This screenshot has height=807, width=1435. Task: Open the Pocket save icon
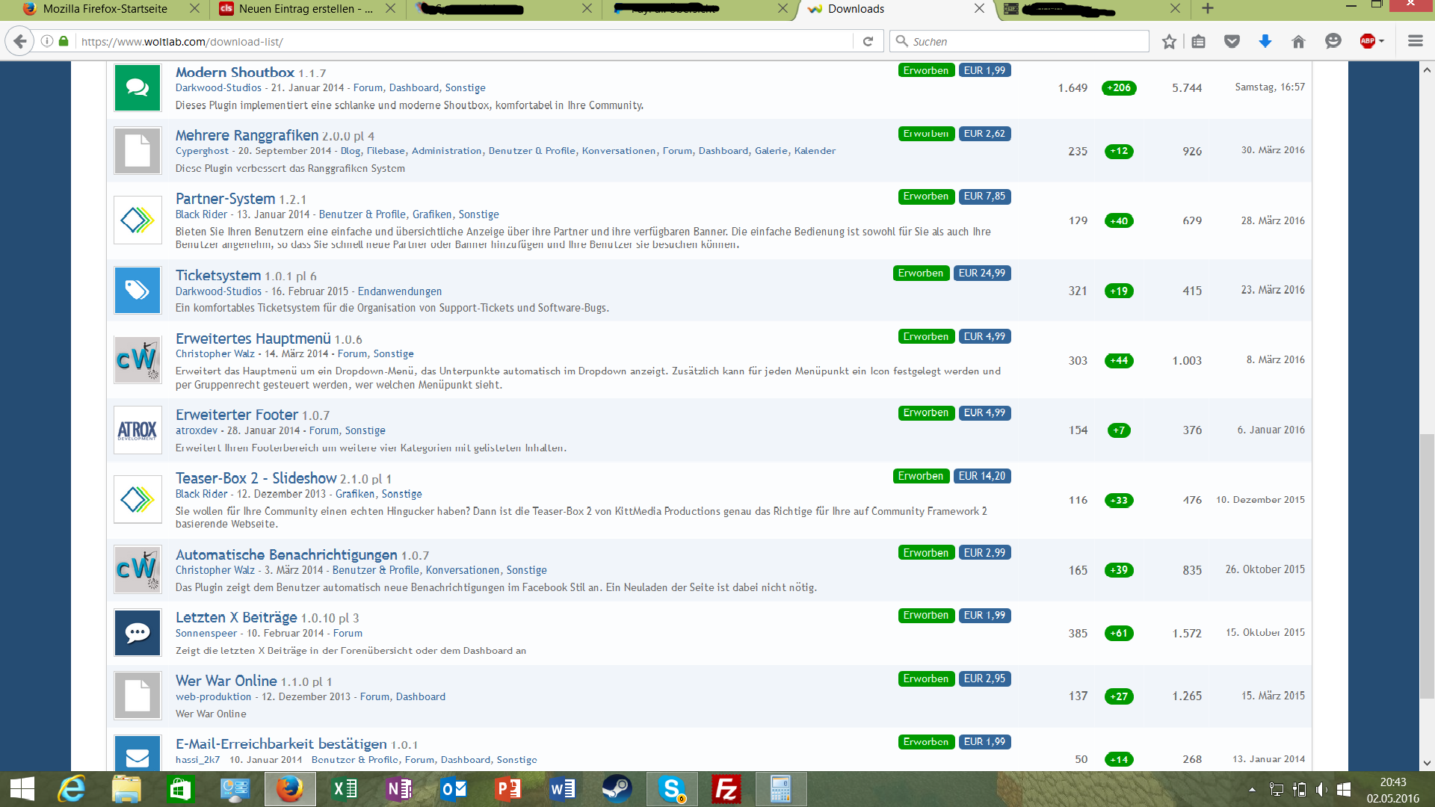pyautogui.click(x=1232, y=42)
